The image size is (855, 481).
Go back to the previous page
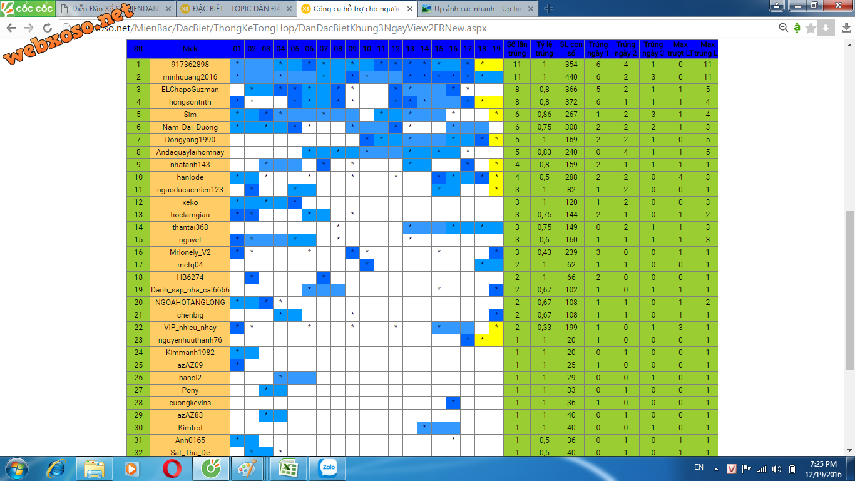11,28
